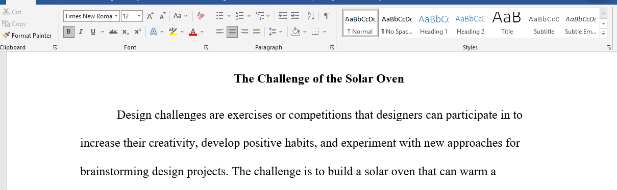This screenshot has height=190, width=617.
Task: Apply the Heading 1 style
Action: (x=434, y=23)
